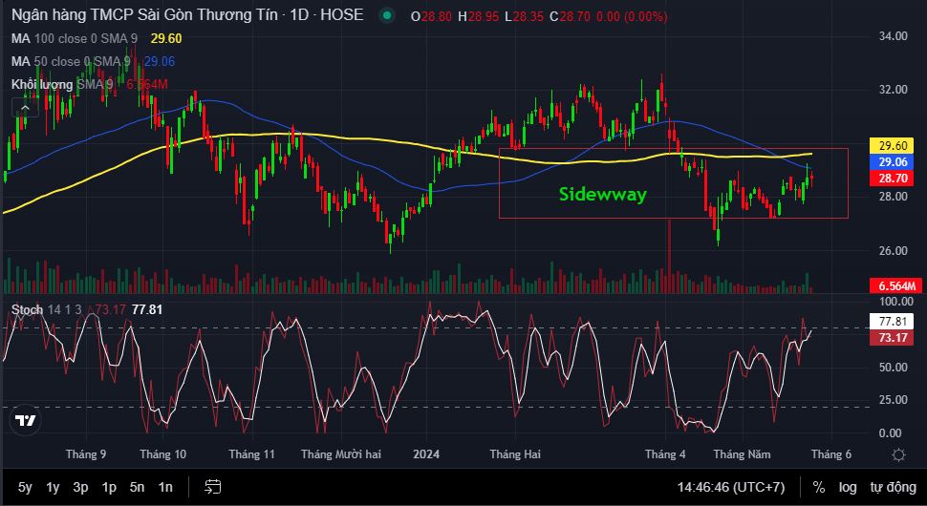Click the green market status dot
Screen dimensions: 927x506
point(386,16)
